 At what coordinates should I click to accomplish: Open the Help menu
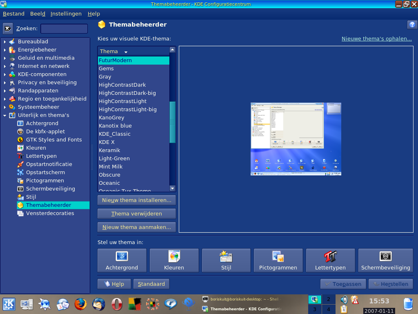[x=94, y=13]
